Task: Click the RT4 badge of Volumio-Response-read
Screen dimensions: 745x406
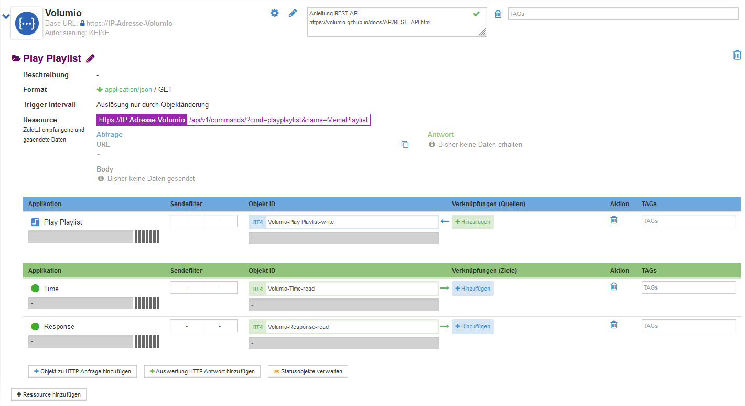Action: coord(258,327)
